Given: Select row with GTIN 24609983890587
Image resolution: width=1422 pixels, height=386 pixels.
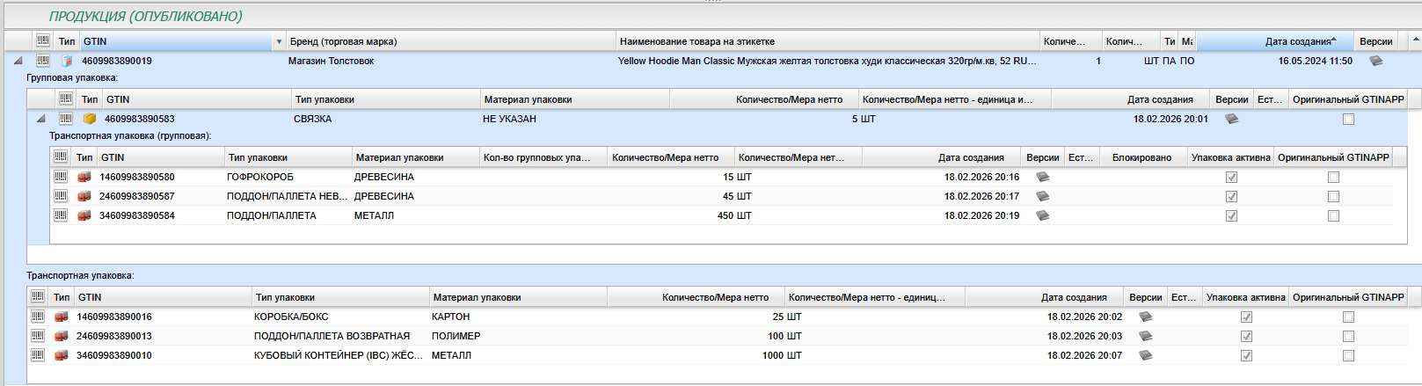Looking at the screenshot, I should (x=137, y=196).
